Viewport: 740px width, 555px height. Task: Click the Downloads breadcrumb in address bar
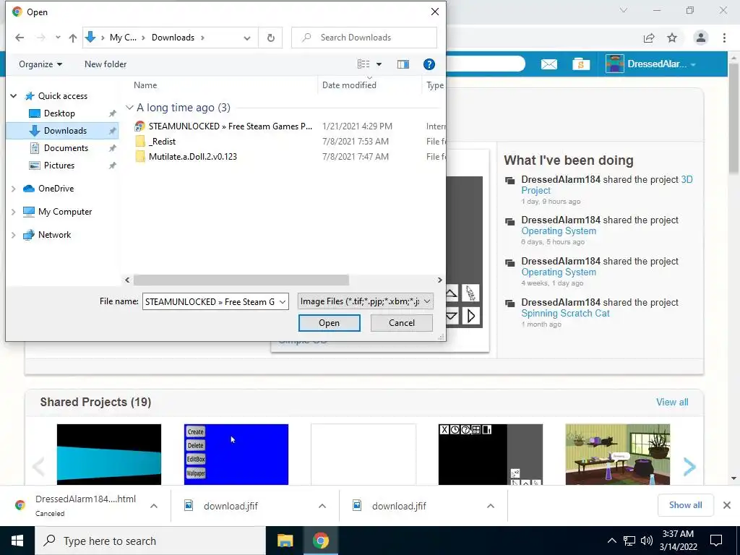coord(173,38)
